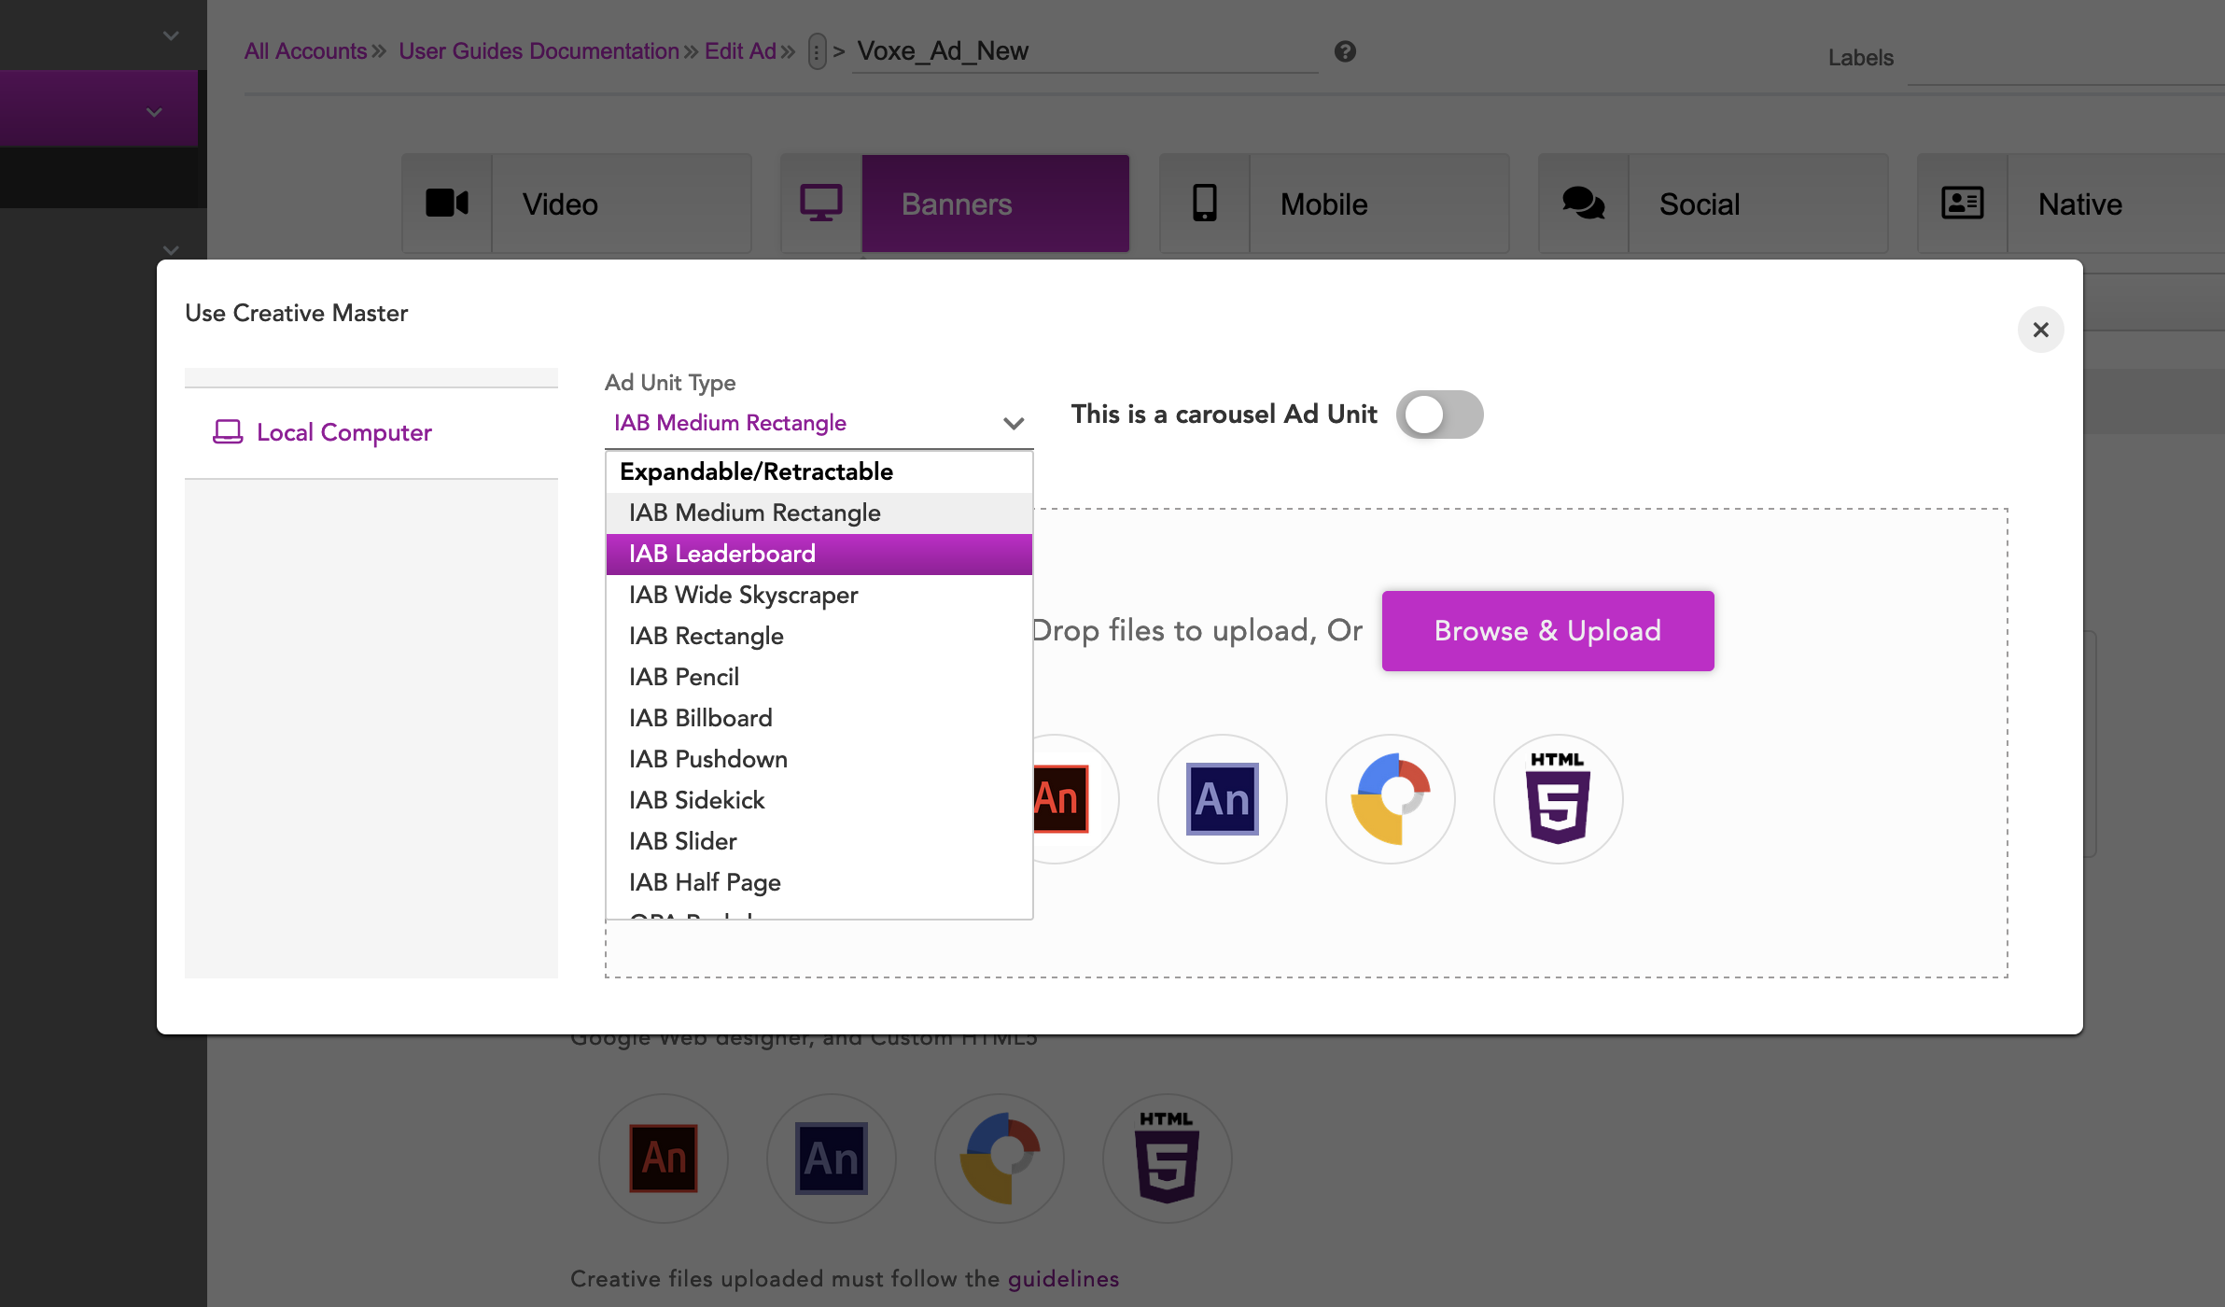
Task: Click the Browse & Upload button
Action: tap(1547, 631)
